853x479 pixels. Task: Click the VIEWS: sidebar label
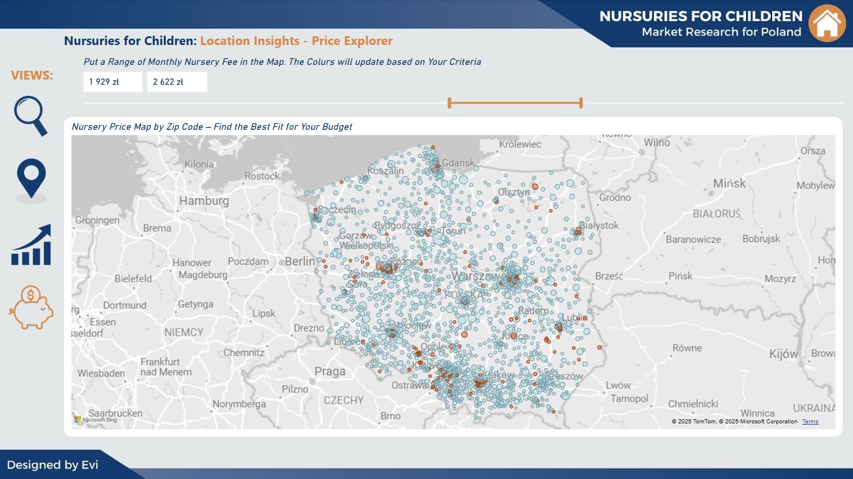click(x=32, y=75)
